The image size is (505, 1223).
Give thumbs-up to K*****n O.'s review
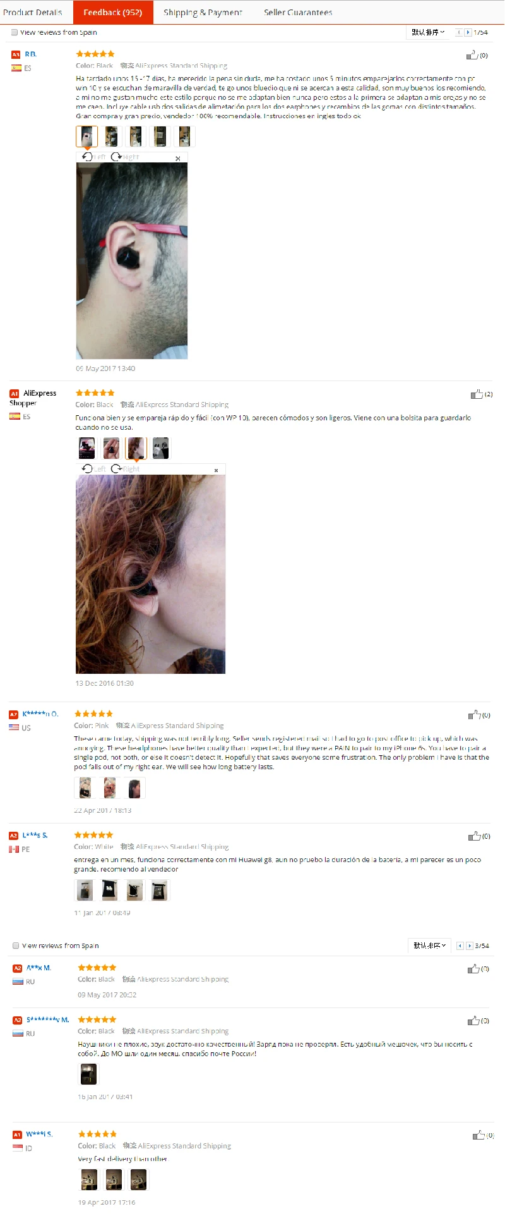pyautogui.click(x=474, y=715)
